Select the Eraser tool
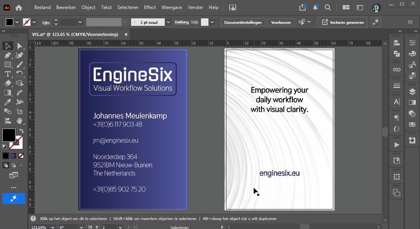The width and height of the screenshot is (420, 229). pyautogui.click(x=7, y=83)
